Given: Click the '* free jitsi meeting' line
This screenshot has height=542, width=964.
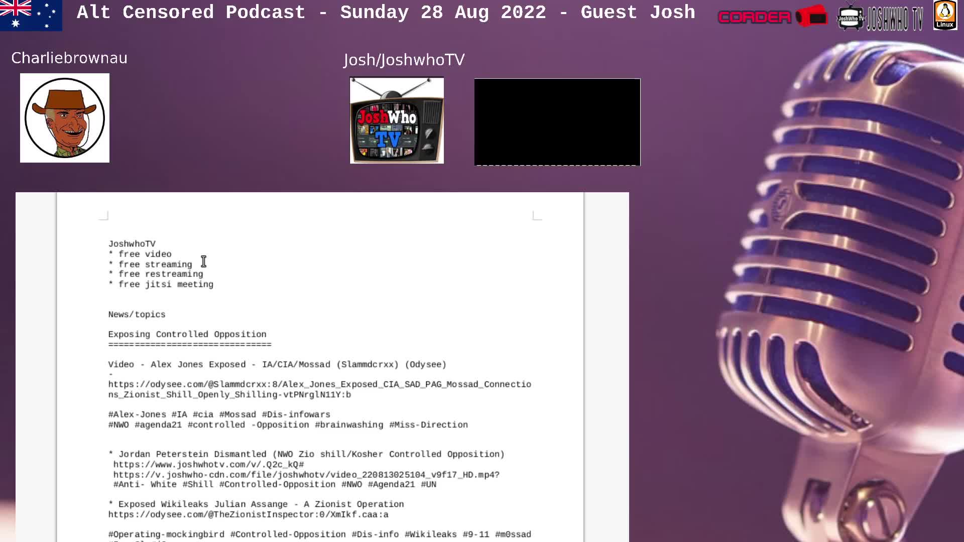Looking at the screenshot, I should (x=161, y=285).
